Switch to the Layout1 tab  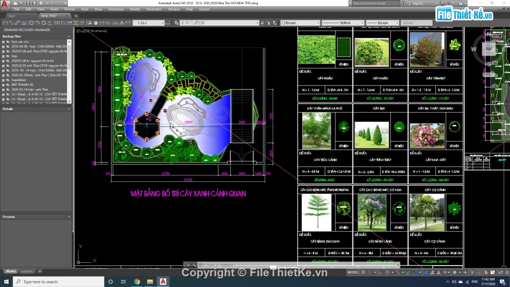click(x=27, y=271)
